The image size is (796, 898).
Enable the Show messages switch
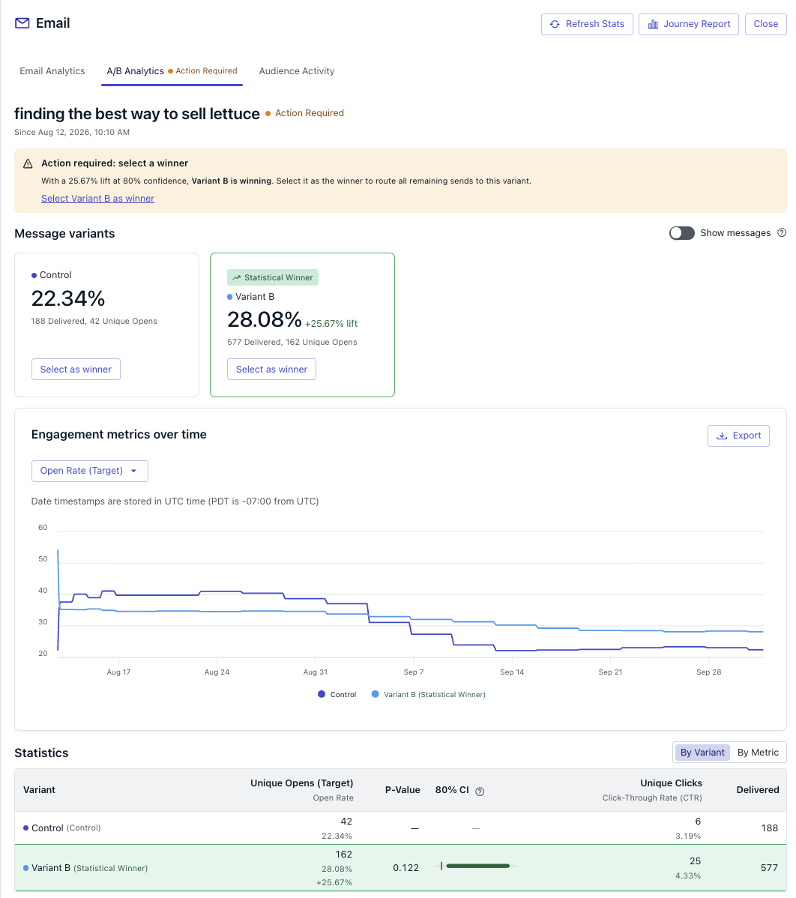[681, 233]
